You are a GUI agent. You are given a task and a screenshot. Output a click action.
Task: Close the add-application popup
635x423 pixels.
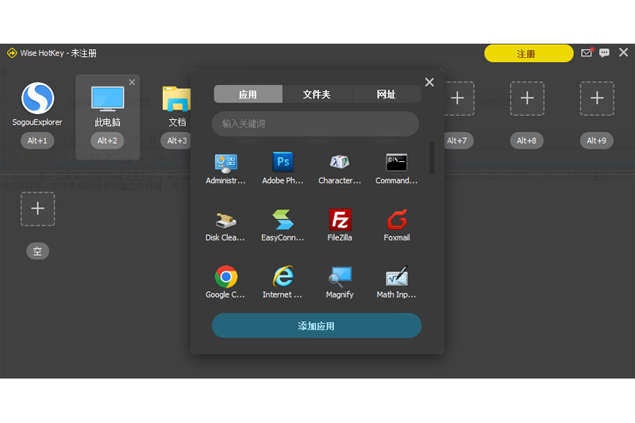coord(429,83)
